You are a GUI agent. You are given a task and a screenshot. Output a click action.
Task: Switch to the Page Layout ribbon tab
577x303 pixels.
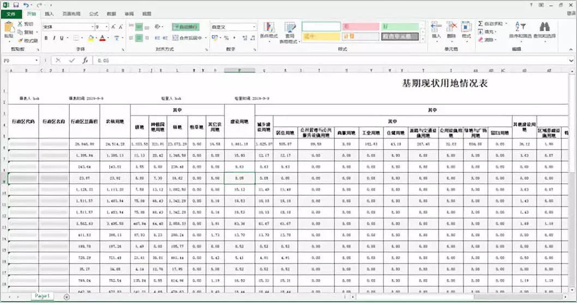click(x=71, y=14)
